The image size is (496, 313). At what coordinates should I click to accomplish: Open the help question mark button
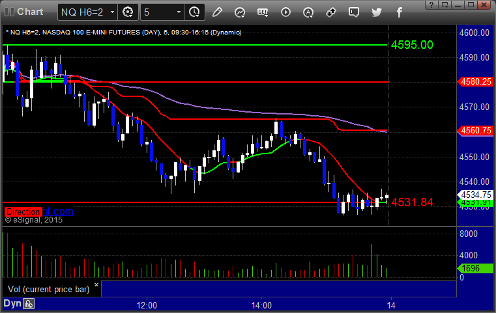(431, 5)
